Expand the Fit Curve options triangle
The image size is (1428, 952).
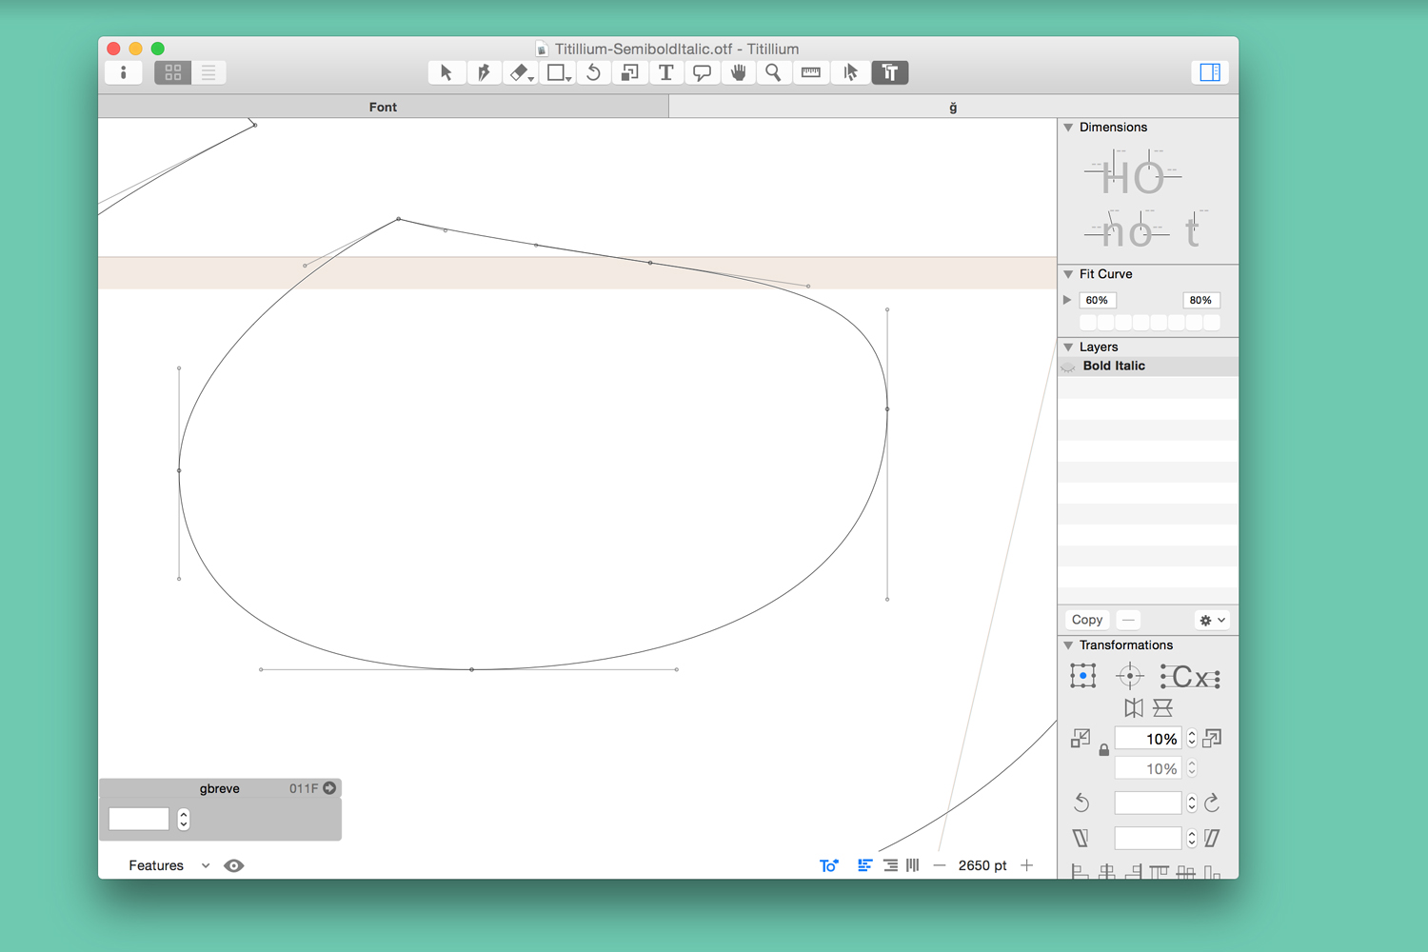[1067, 300]
